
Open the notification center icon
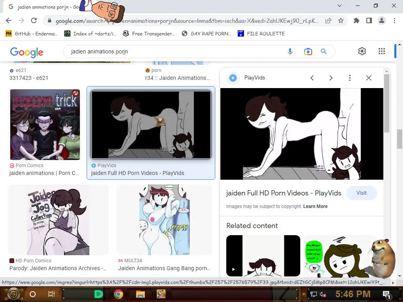pos(387,294)
